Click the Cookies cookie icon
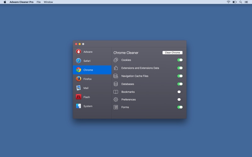Image resolution: width=252 pixels, height=157 pixels. [x=116, y=60]
